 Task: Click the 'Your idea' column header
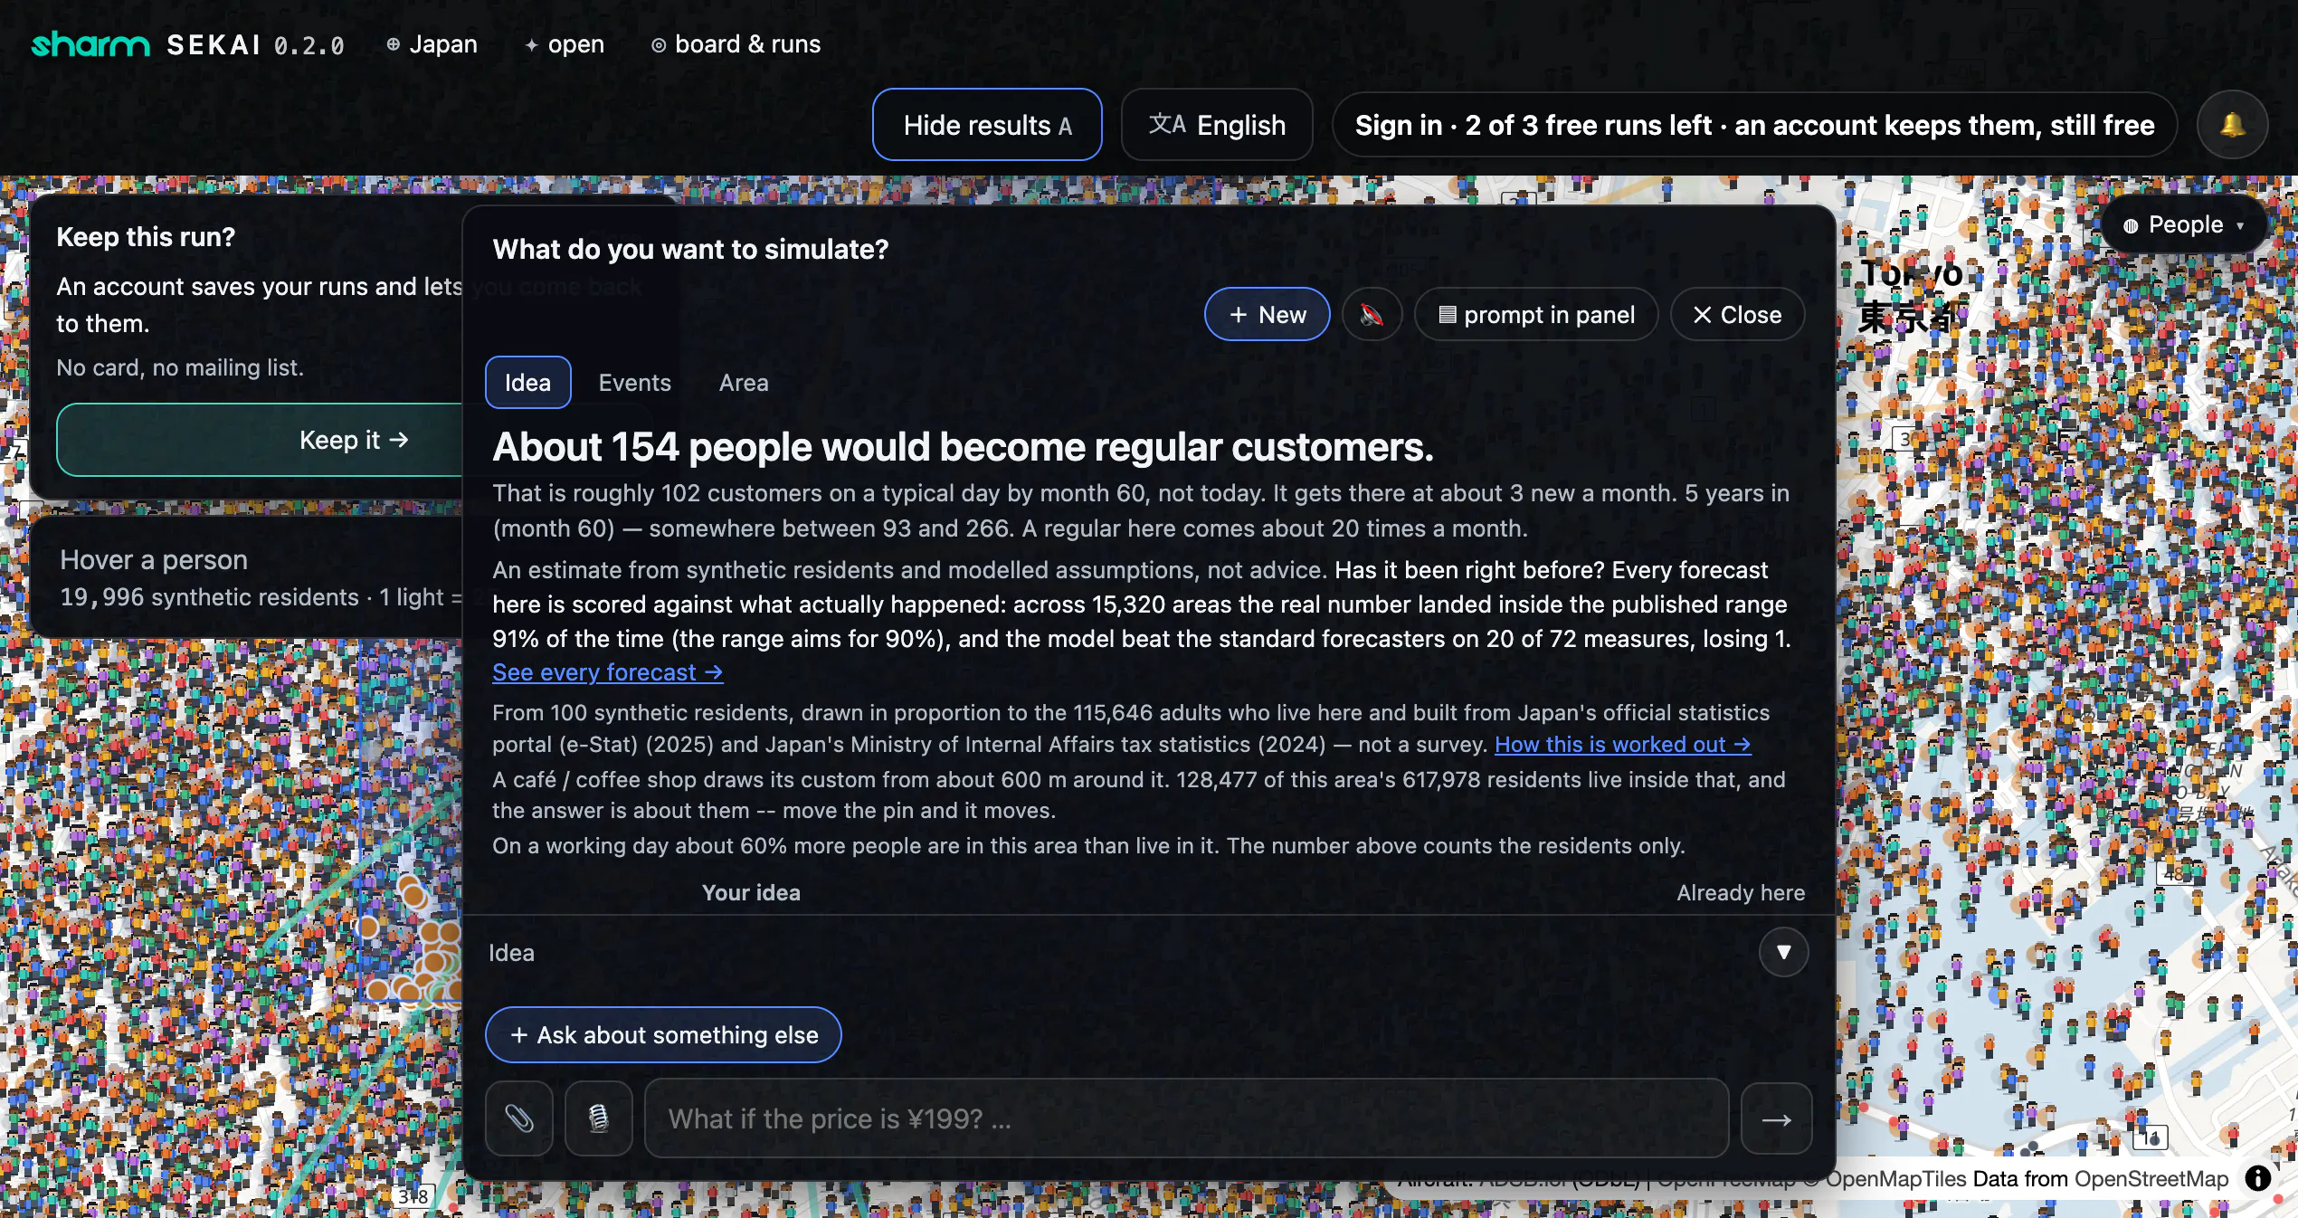(751, 892)
